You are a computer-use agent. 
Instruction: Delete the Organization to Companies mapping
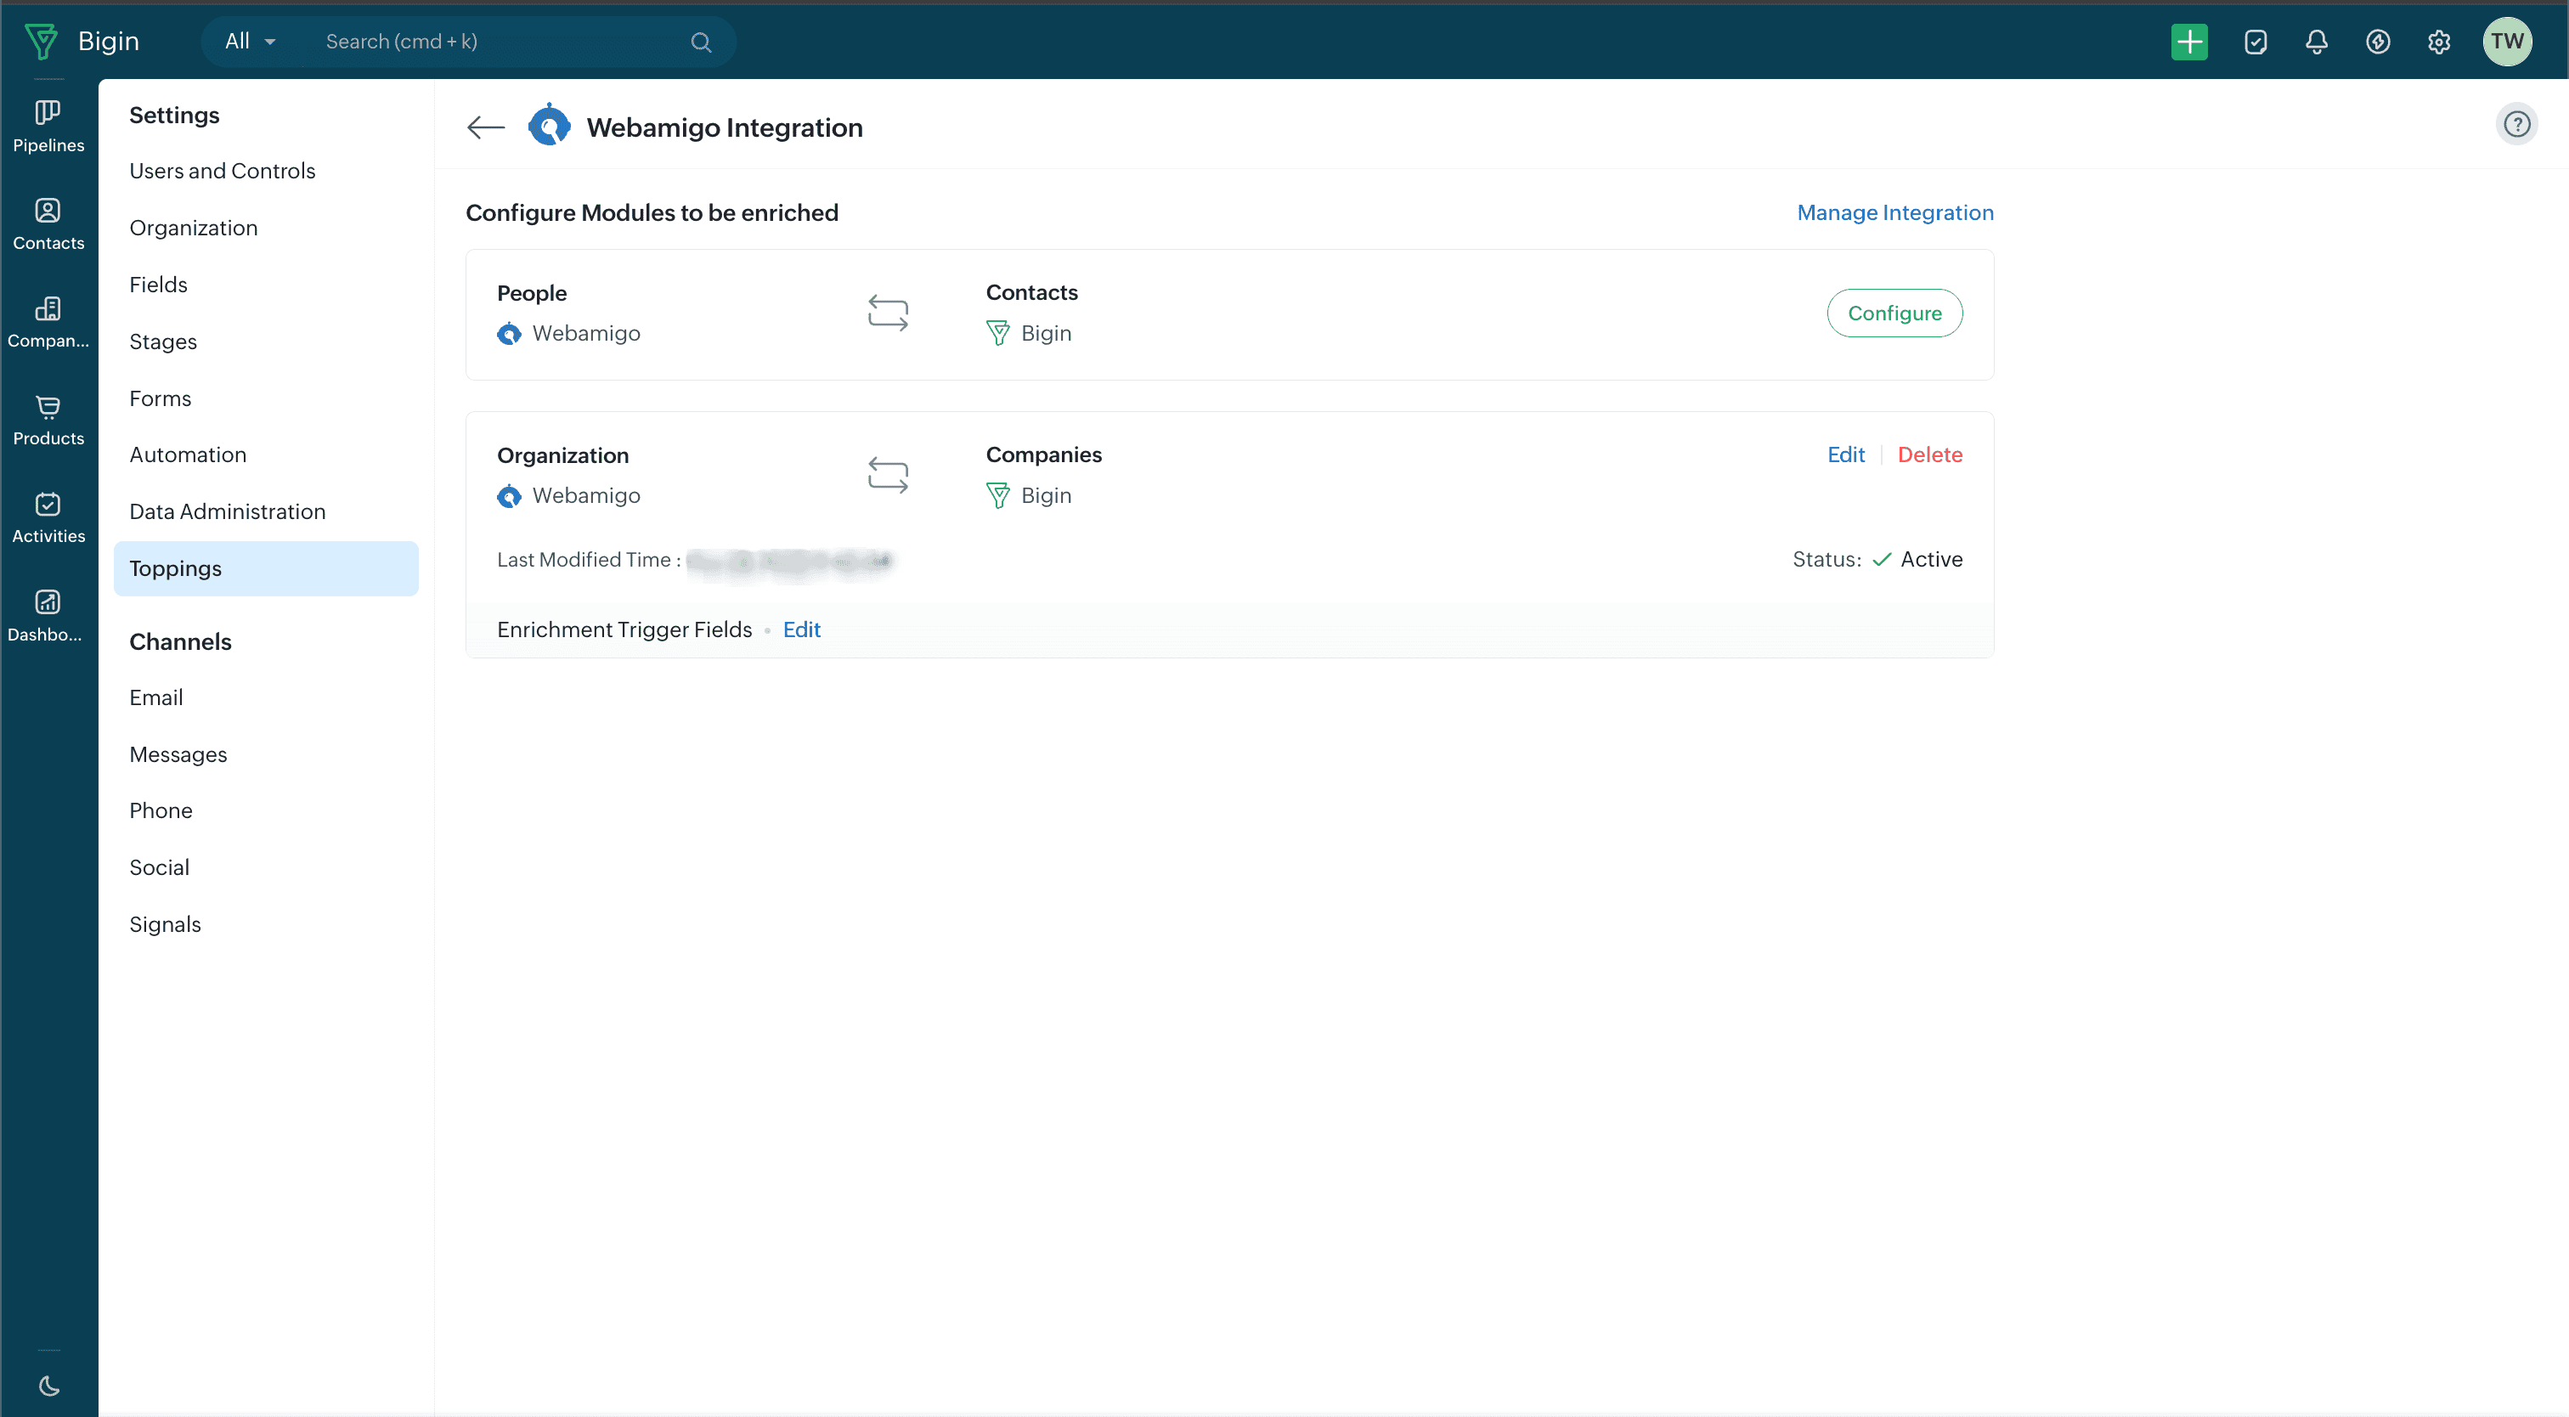(1928, 454)
